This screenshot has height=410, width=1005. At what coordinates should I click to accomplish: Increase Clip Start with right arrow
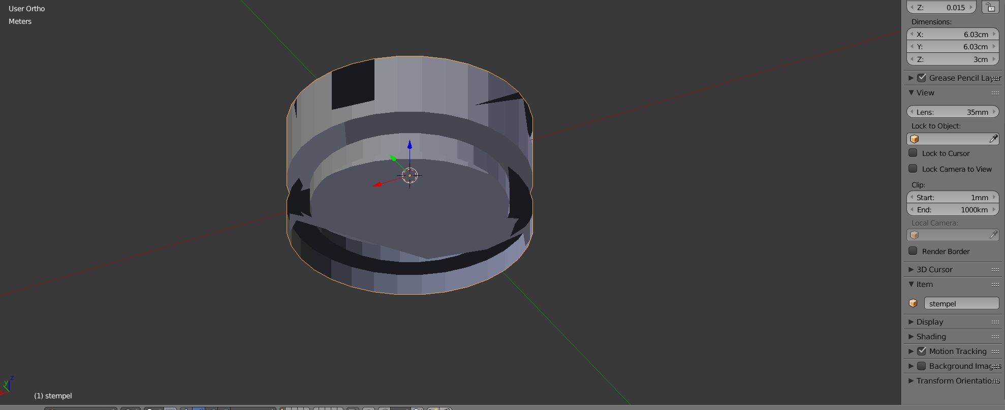click(x=994, y=197)
